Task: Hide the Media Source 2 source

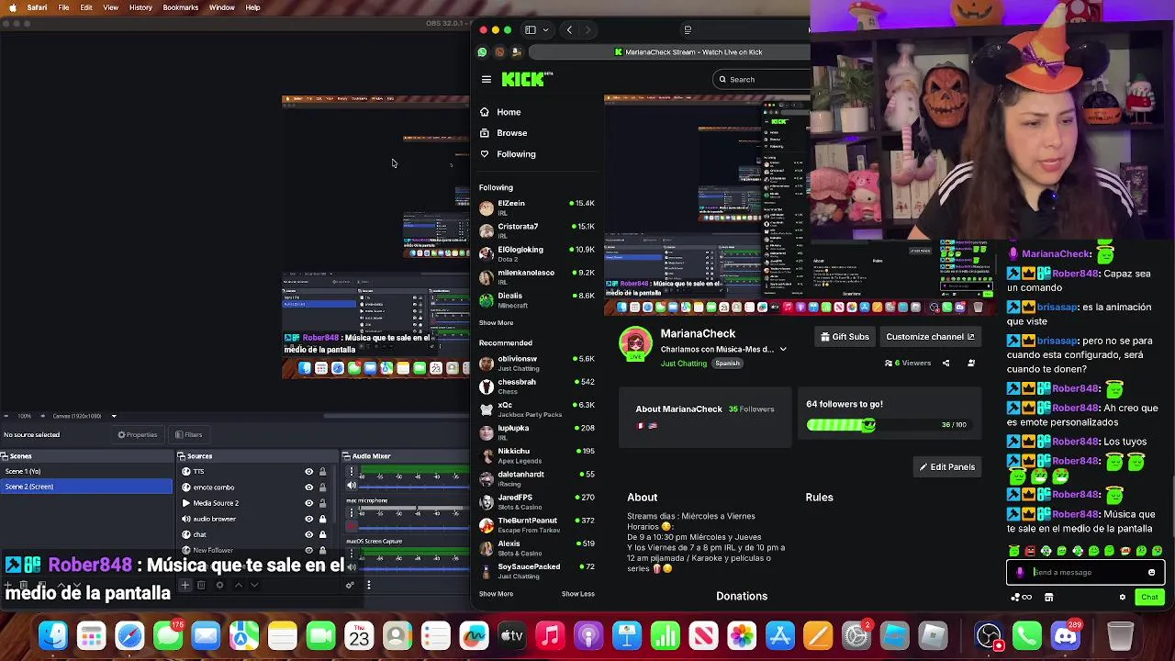Action: (308, 503)
